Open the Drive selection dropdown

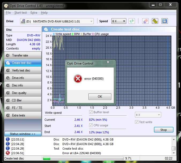click(x=57, y=21)
